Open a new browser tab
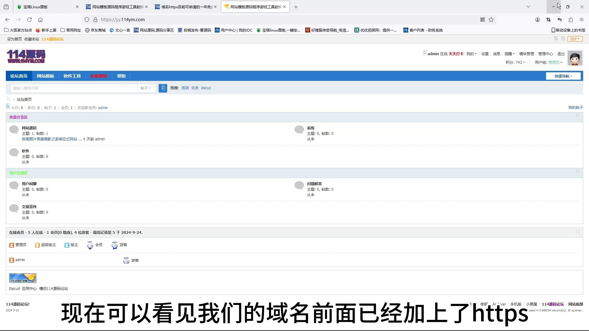Image resolution: width=589 pixels, height=331 pixels. pos(296,7)
